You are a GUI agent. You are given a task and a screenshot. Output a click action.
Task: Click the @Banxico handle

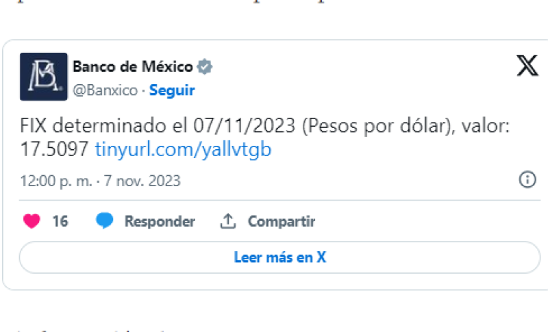click(x=105, y=90)
